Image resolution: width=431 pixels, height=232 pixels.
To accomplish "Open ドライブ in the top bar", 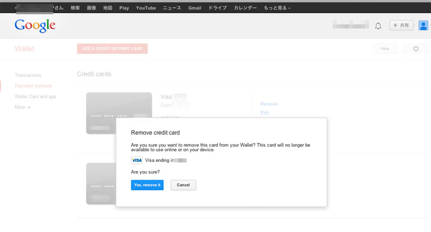I will click(x=218, y=8).
